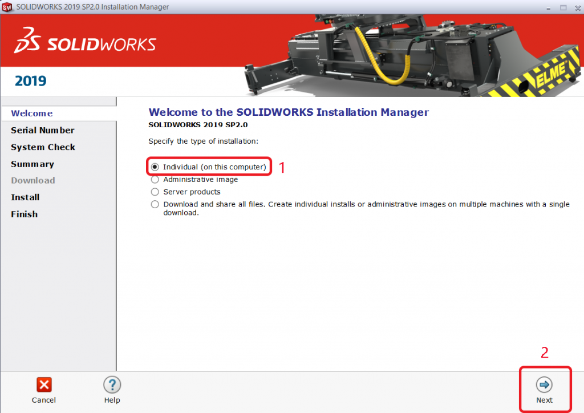Select the Server products radio button
Screen dimensions: 584x413
(x=155, y=192)
